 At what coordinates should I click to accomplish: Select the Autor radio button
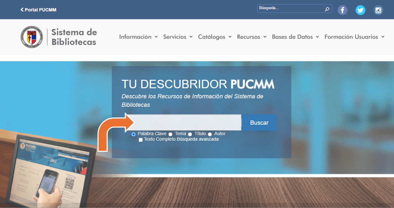pos(210,134)
